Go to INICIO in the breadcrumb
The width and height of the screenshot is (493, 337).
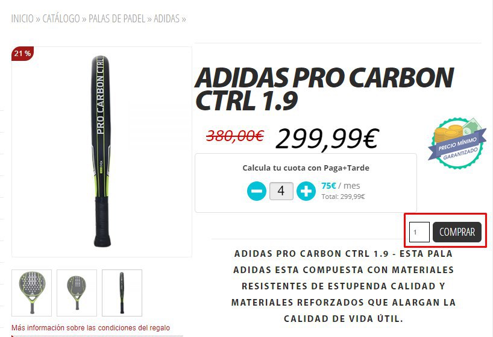[22, 19]
